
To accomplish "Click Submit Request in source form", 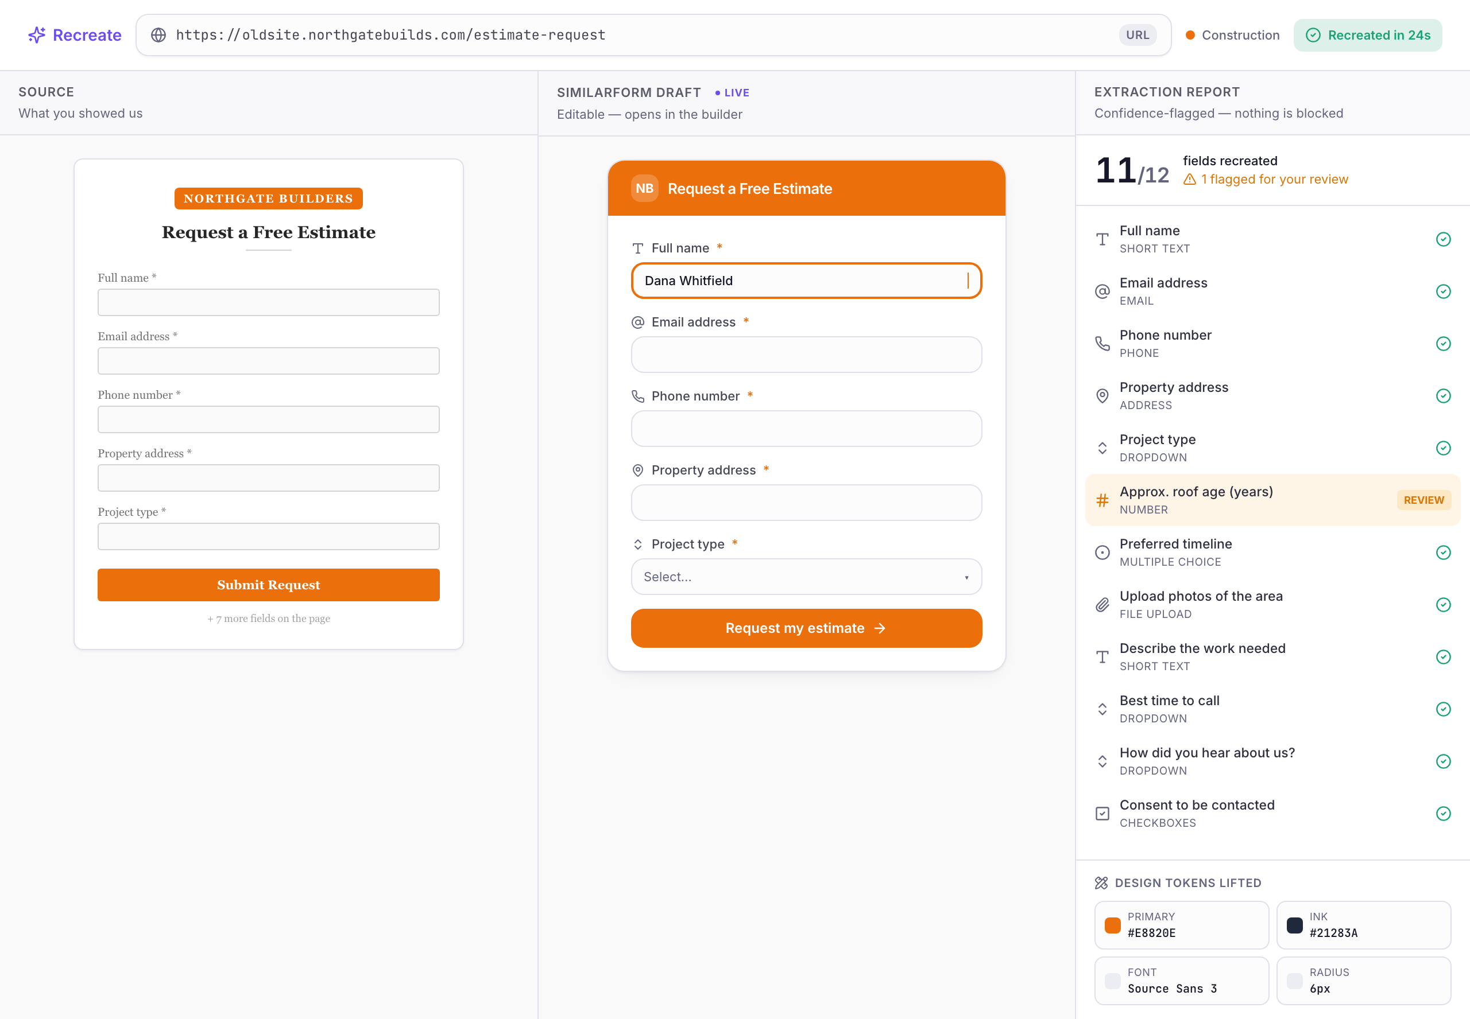I will (268, 585).
